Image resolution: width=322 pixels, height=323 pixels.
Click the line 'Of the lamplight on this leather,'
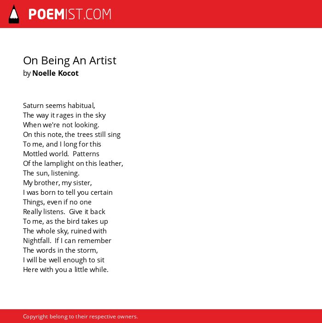(73, 164)
